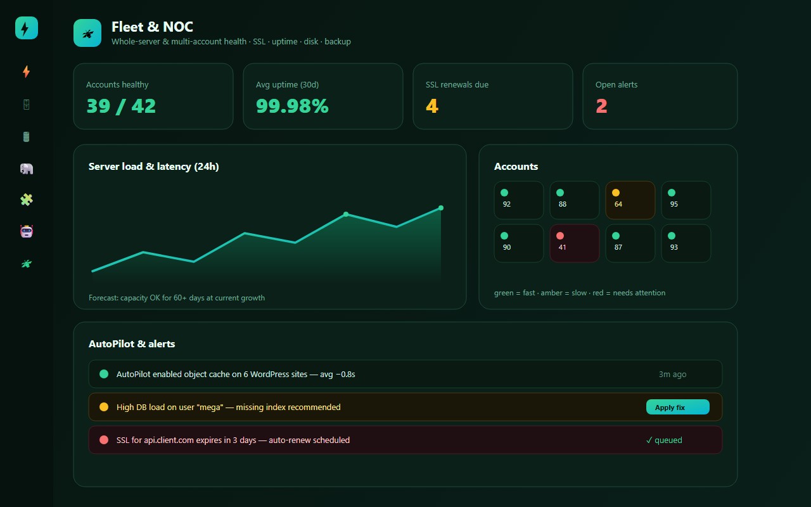Open the robot AutoPilot sidebar item
The width and height of the screenshot is (811, 507).
[27, 231]
